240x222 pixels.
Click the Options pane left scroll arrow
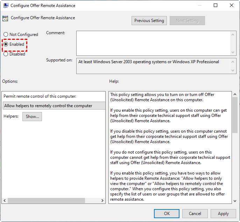click(5, 201)
